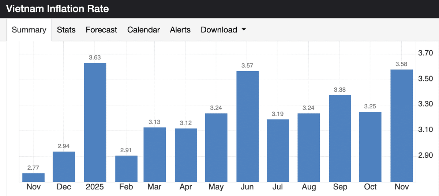This screenshot has height=196, width=439.
Task: Click the Download caret arrow
Action: tap(244, 30)
